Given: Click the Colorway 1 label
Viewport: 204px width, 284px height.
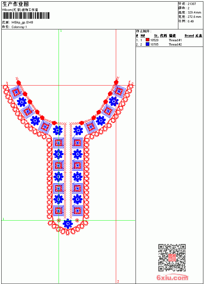Looking at the screenshot, I should click(19, 27).
